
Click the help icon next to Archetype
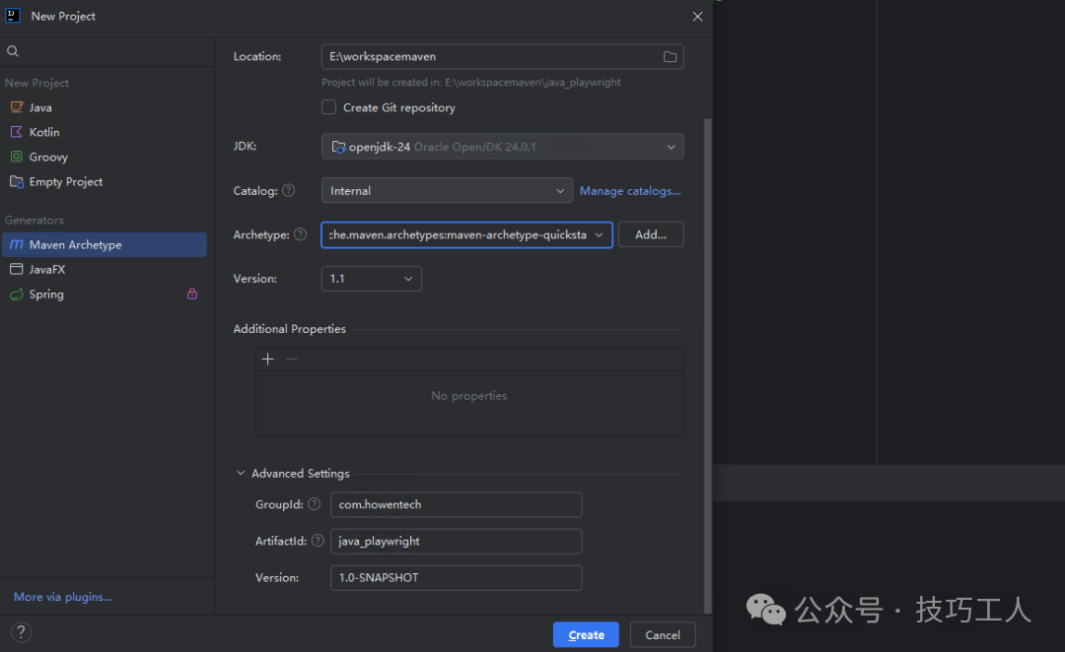300,234
